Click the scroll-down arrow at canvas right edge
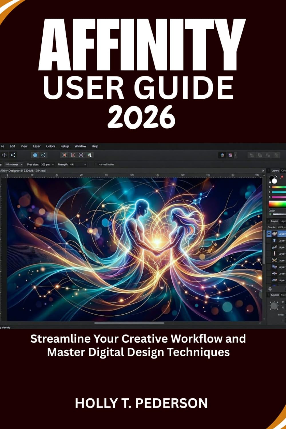This screenshot has width=286, height=429. point(264,319)
